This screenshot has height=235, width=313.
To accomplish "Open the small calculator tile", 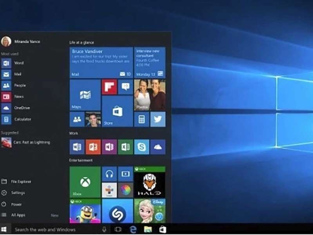I will 141,119.
